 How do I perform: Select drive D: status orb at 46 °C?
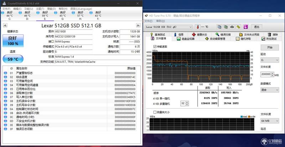(x=20, y=12)
